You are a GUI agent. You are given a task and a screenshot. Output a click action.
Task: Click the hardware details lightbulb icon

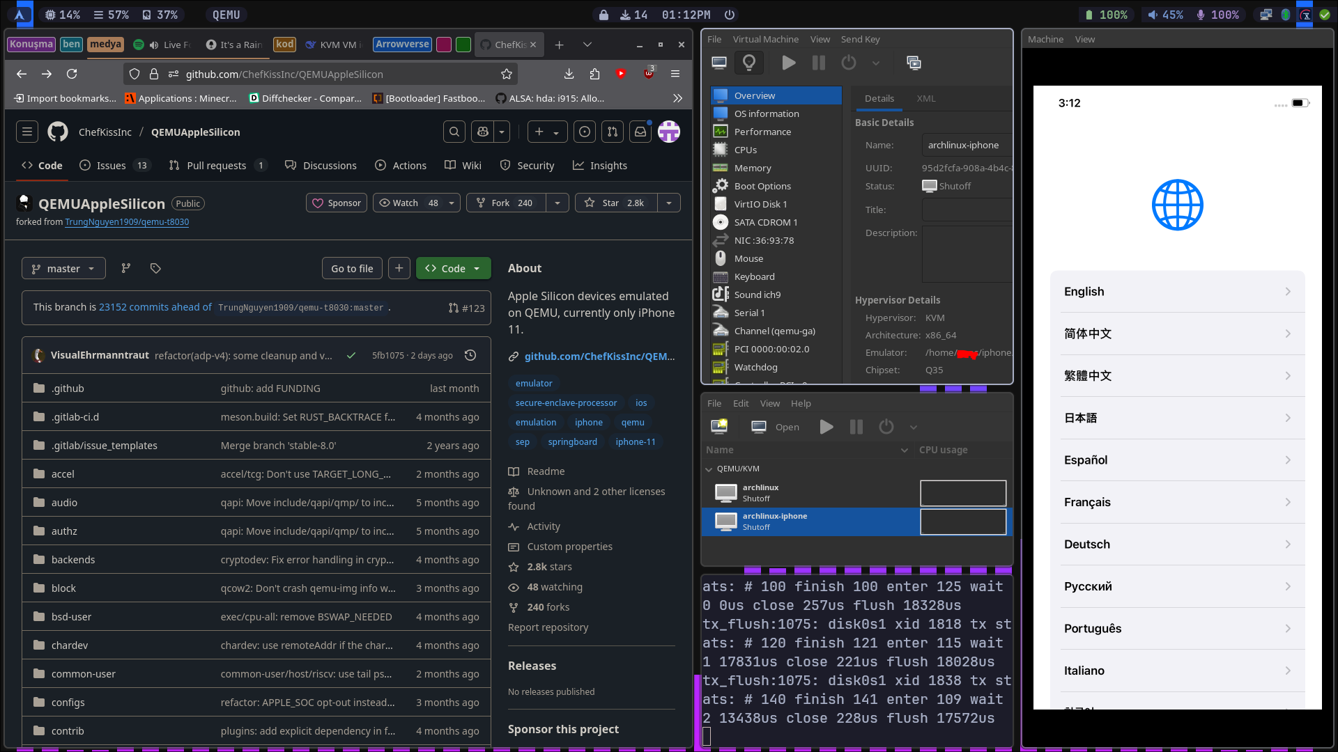(749, 63)
